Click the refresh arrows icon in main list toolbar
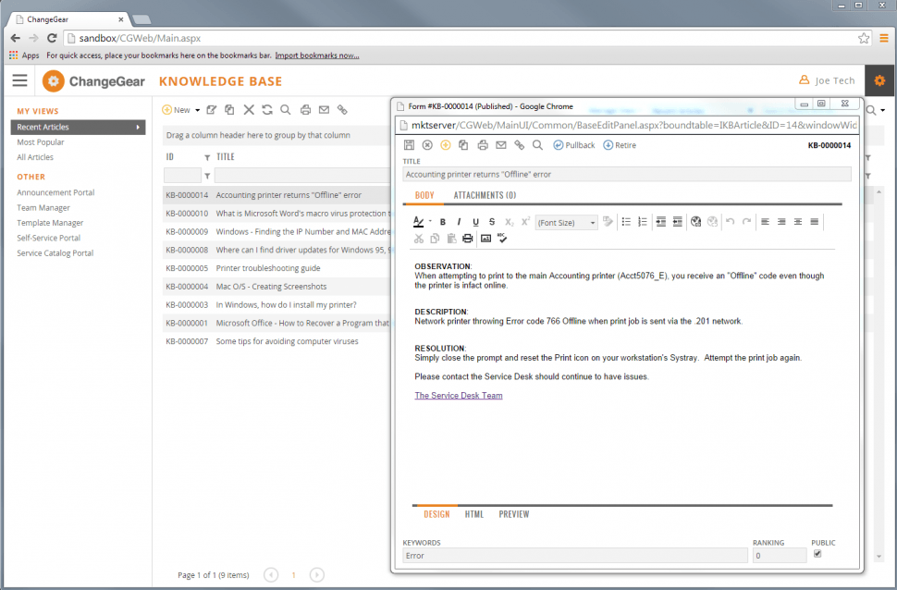Screen dimensions: 897x590 pyautogui.click(x=267, y=110)
